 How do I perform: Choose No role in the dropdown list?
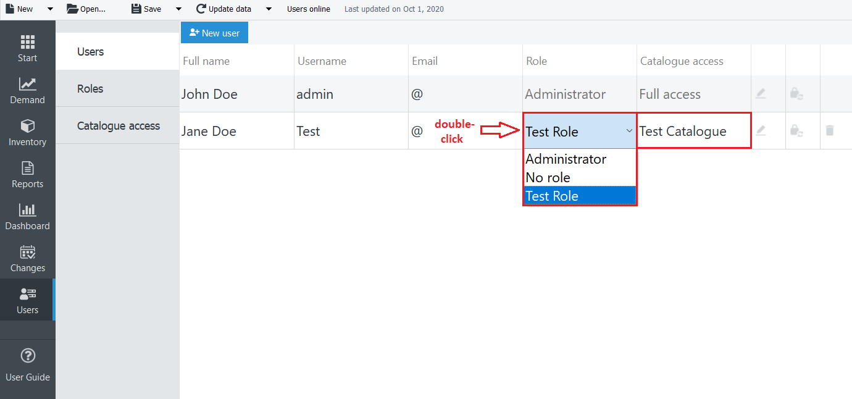548,178
